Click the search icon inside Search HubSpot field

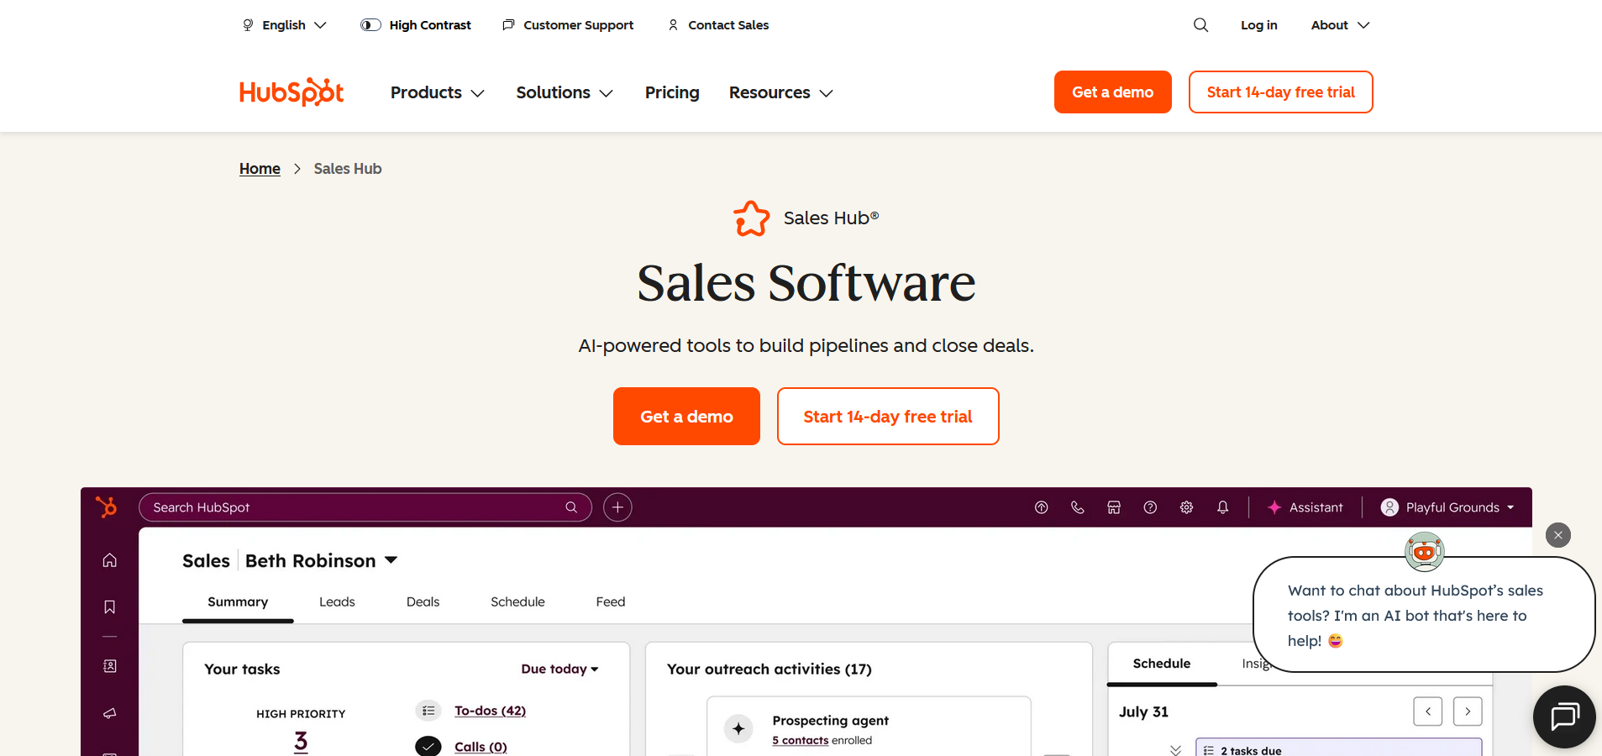pyautogui.click(x=571, y=507)
